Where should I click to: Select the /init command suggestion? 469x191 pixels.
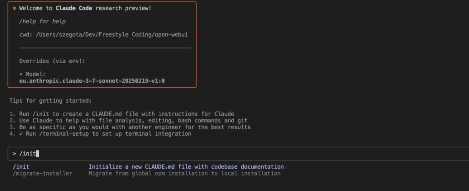21,167
